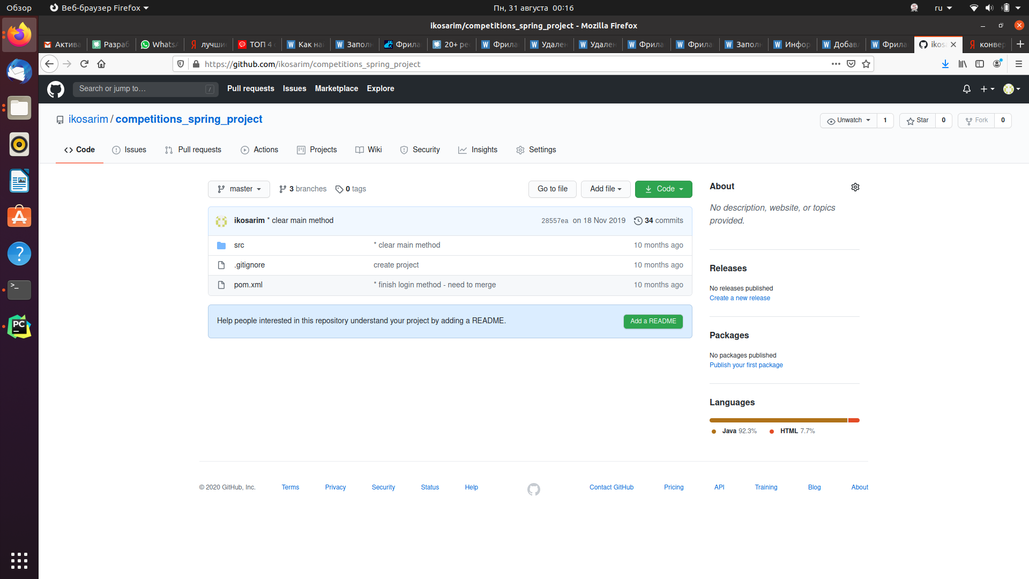Click the Add a README button
The image size is (1029, 579).
[653, 321]
